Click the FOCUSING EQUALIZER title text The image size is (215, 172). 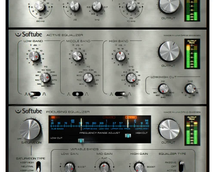pos(68,112)
